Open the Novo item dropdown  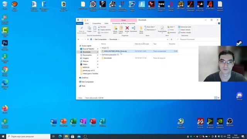point(150,27)
